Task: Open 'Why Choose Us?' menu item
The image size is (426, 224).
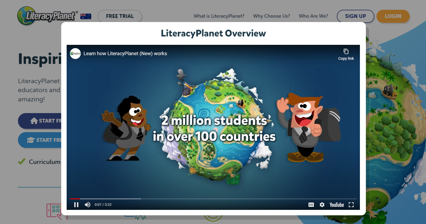Action: pos(271,16)
